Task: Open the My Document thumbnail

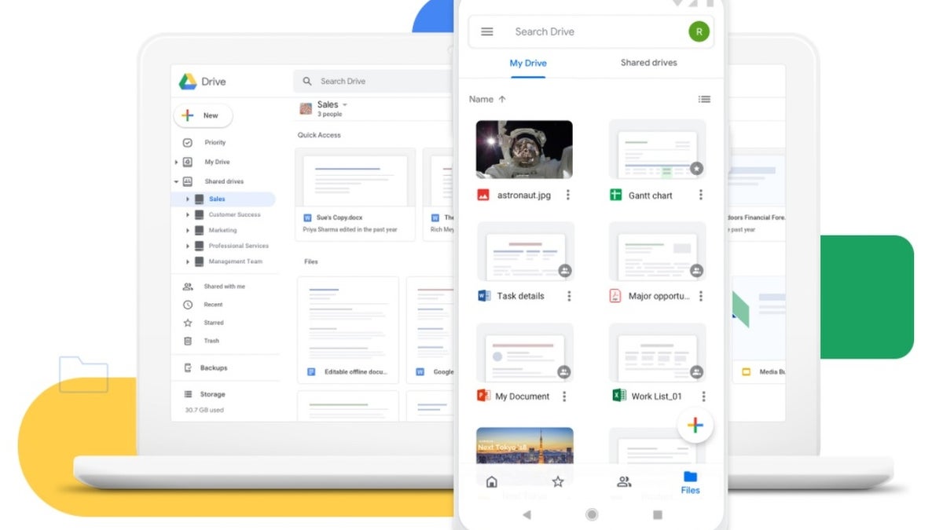Action: coord(524,351)
